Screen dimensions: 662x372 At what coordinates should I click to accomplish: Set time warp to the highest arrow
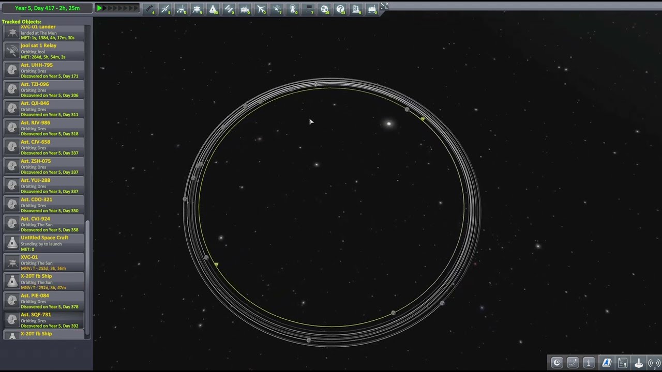point(136,8)
